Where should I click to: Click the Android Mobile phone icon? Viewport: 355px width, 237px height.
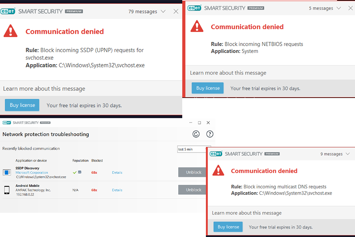7,190
